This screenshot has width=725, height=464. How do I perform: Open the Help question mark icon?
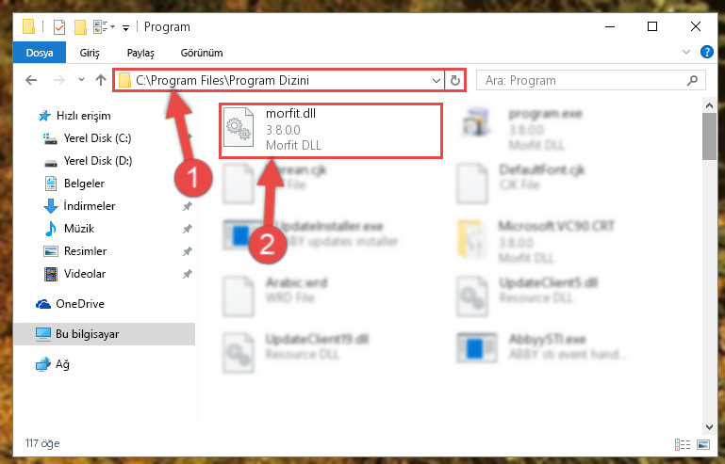[706, 52]
